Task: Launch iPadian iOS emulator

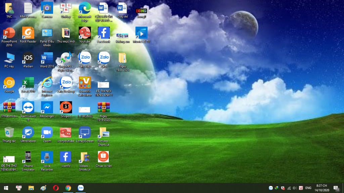Action: tap(28, 58)
